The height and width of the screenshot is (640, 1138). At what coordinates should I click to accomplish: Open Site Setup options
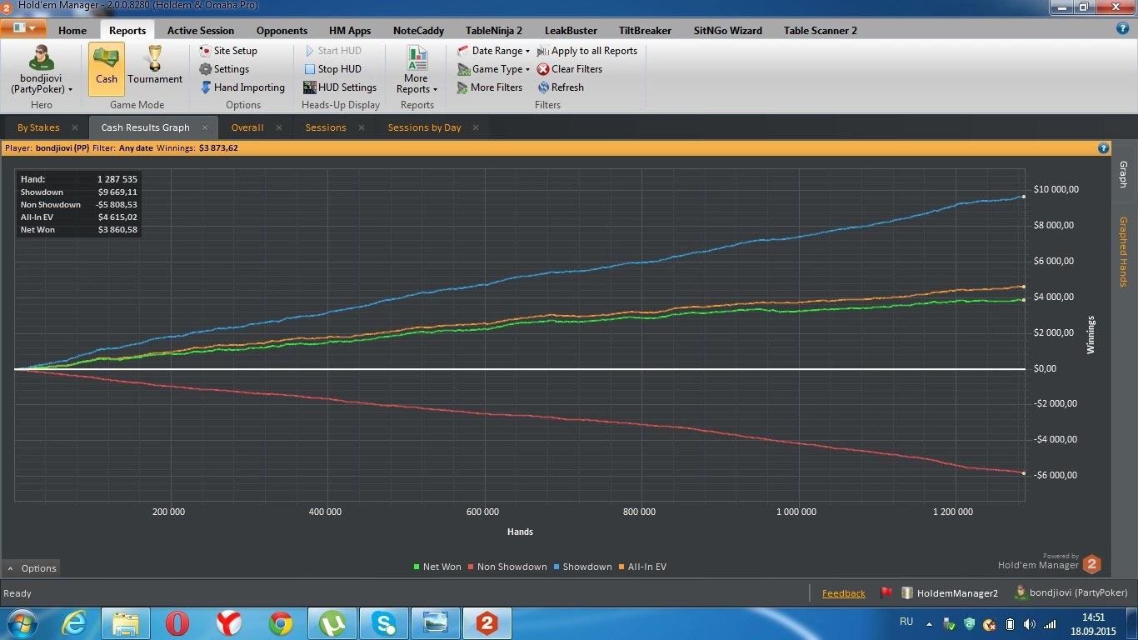pos(228,51)
